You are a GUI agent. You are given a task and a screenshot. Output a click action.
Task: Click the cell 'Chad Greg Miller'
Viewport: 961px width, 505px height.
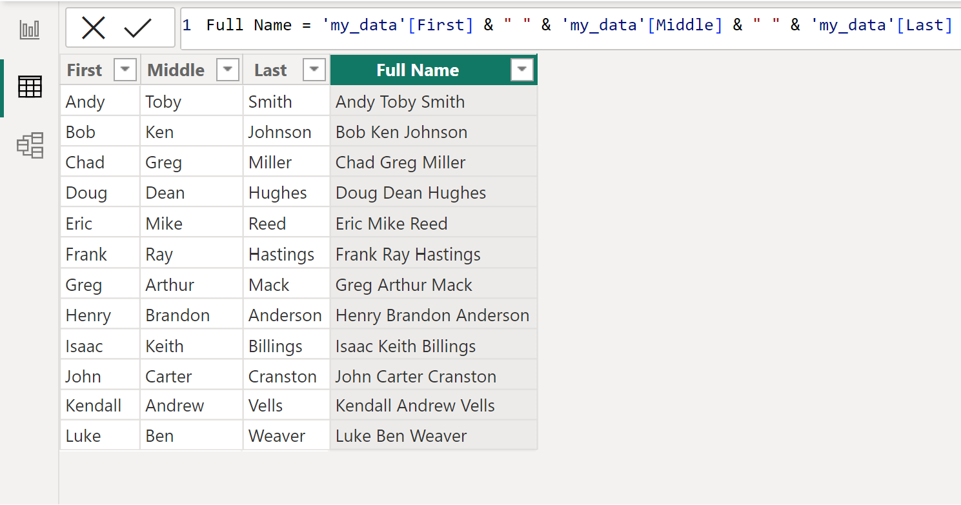coord(434,162)
